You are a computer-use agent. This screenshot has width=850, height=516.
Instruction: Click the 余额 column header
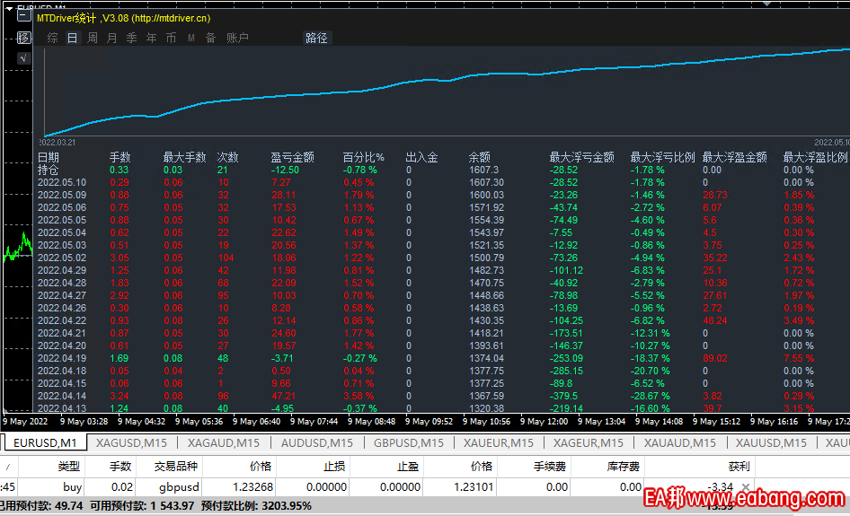click(480, 157)
